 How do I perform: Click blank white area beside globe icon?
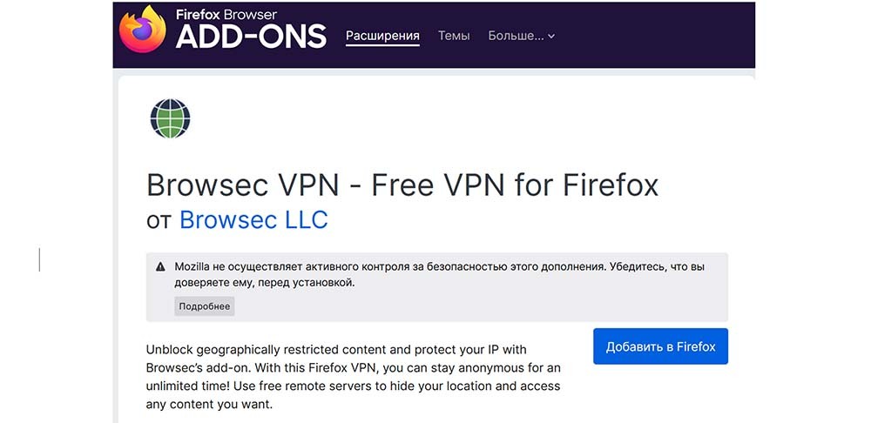(x=444, y=119)
